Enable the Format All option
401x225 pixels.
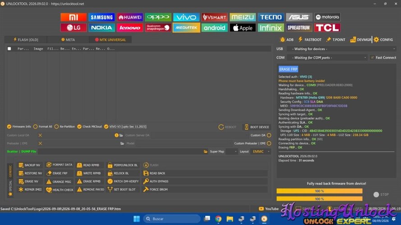[x=43, y=126]
